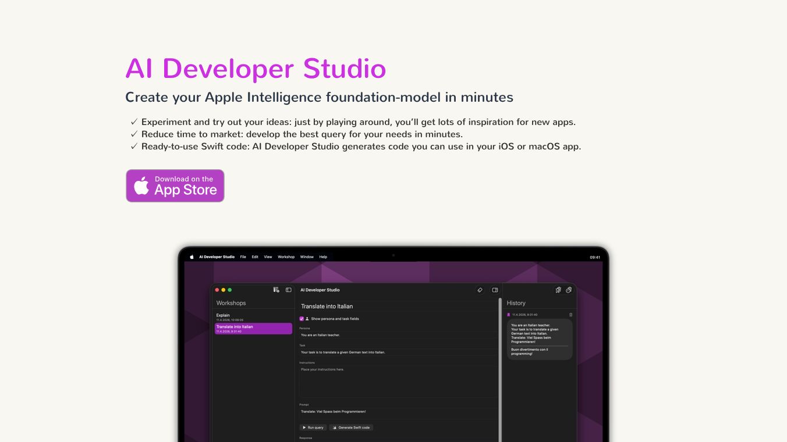Image resolution: width=787 pixels, height=442 pixels.
Task: Open the View menu
Action: tap(268, 256)
